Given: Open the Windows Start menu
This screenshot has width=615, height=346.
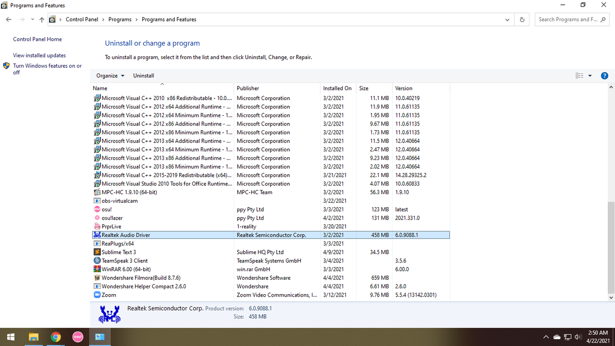Looking at the screenshot, I should tap(11, 337).
